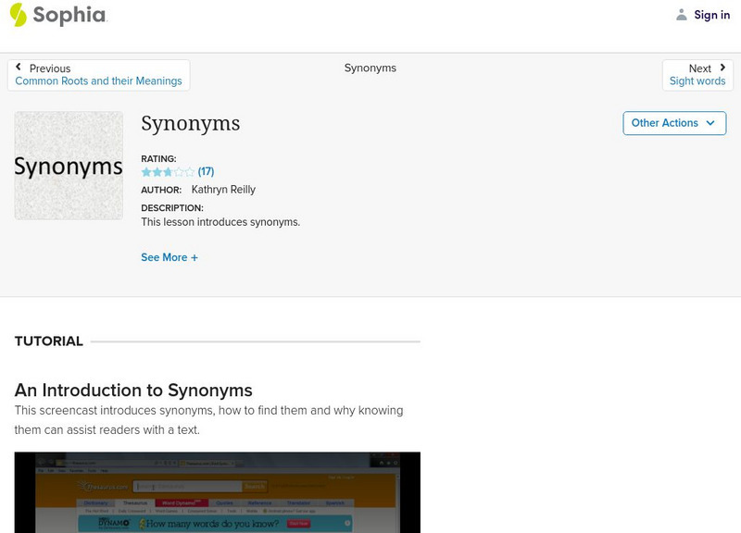This screenshot has width=741, height=533.
Task: Click the Sophia logo icon
Action: 18,15
